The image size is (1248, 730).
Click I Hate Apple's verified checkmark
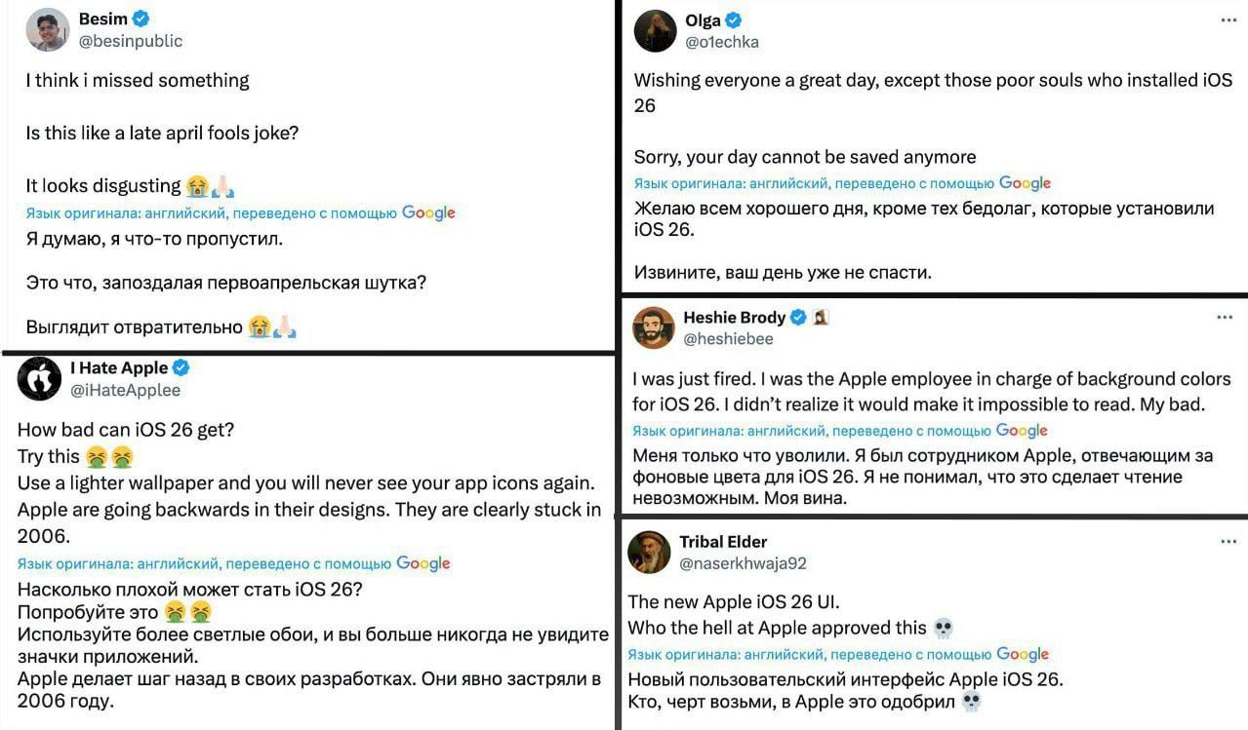point(181,367)
